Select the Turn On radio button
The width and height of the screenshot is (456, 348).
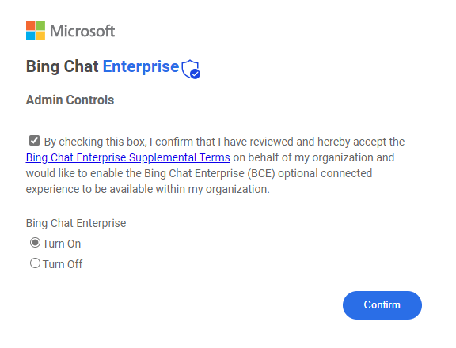[x=35, y=243]
